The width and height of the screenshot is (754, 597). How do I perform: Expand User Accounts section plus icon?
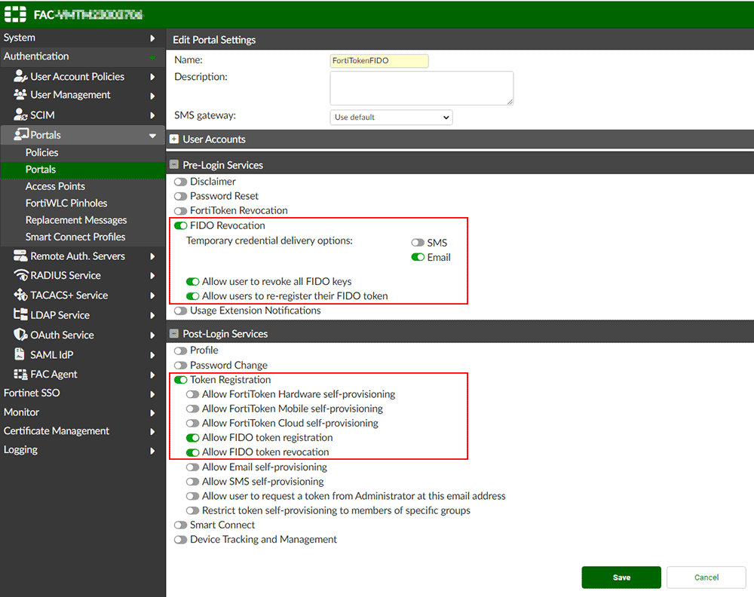[174, 139]
